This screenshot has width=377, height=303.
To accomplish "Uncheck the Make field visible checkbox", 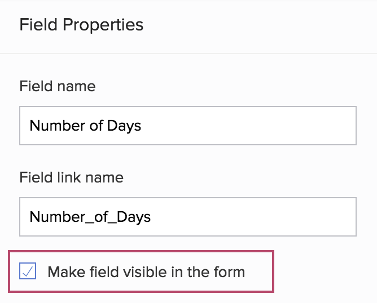I will click(28, 272).
